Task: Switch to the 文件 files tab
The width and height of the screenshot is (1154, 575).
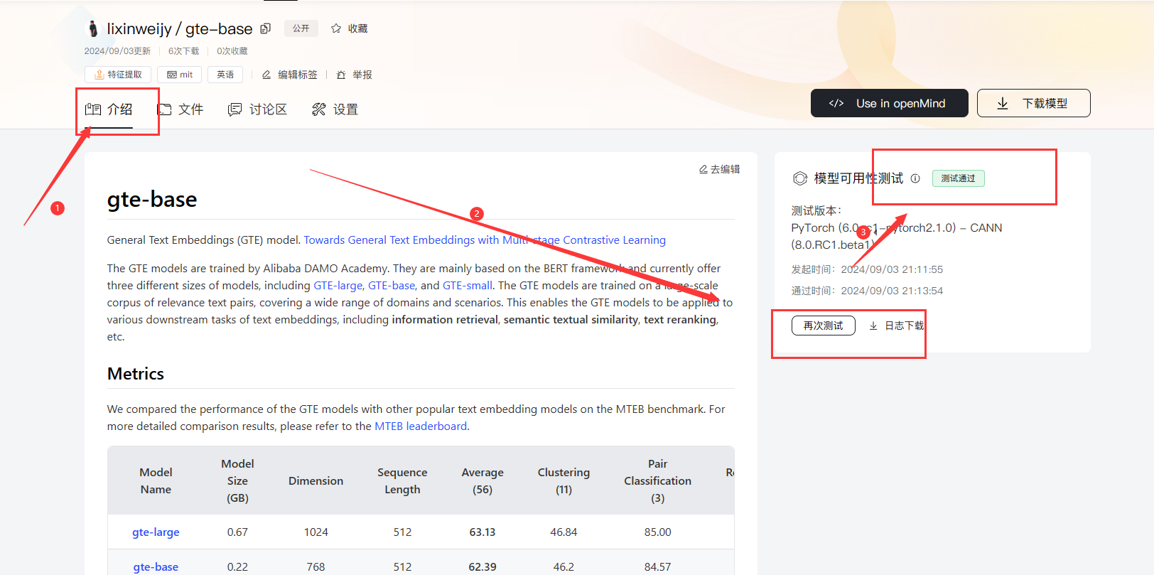Action: (x=180, y=109)
